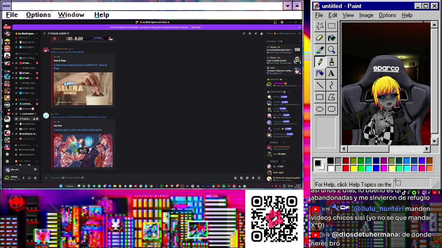This screenshot has height=248, width=442.
Task: Open the Paint Help menu
Action: 407,15
